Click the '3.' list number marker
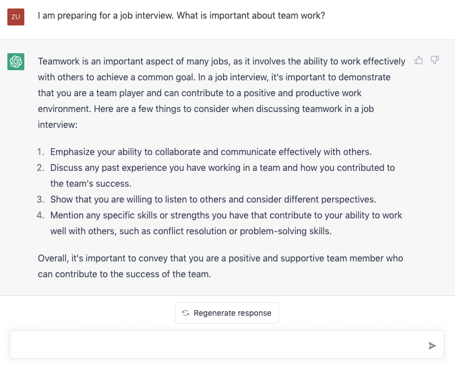Screen dimensions: 455x365 click(x=41, y=199)
